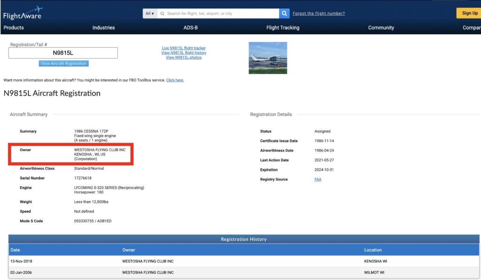Viewport: 481px width, 280px height.
Task: Click the Registration/Tail number field N9815L
Action: 63,53
